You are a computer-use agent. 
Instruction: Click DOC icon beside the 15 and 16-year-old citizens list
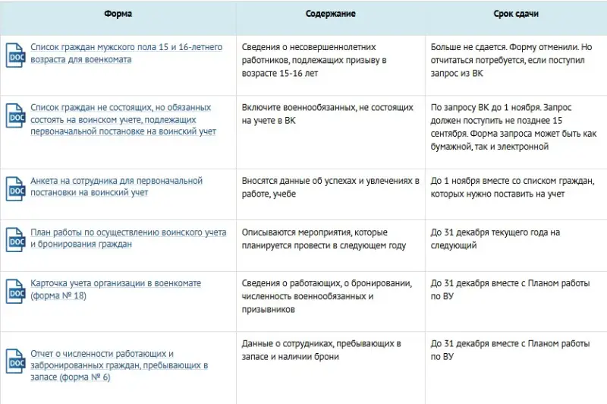[x=15, y=54]
